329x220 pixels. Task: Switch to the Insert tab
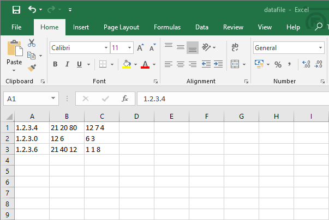[81, 27]
